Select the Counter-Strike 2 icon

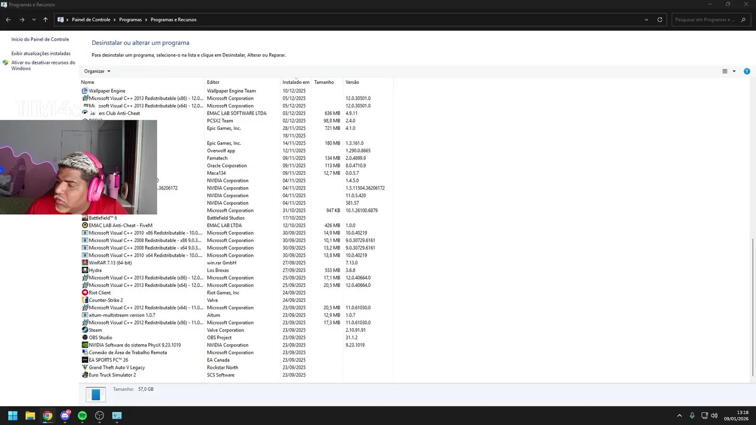click(x=84, y=300)
